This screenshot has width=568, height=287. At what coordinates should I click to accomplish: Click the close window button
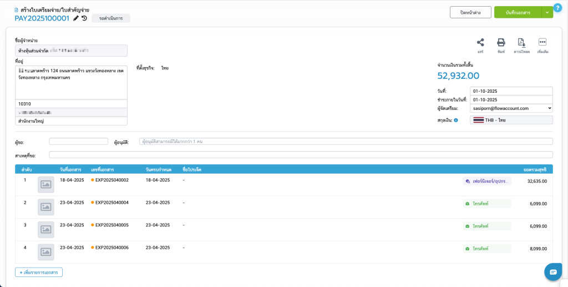click(x=470, y=12)
